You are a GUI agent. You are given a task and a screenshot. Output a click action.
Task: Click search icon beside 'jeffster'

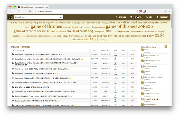coord(142,72)
